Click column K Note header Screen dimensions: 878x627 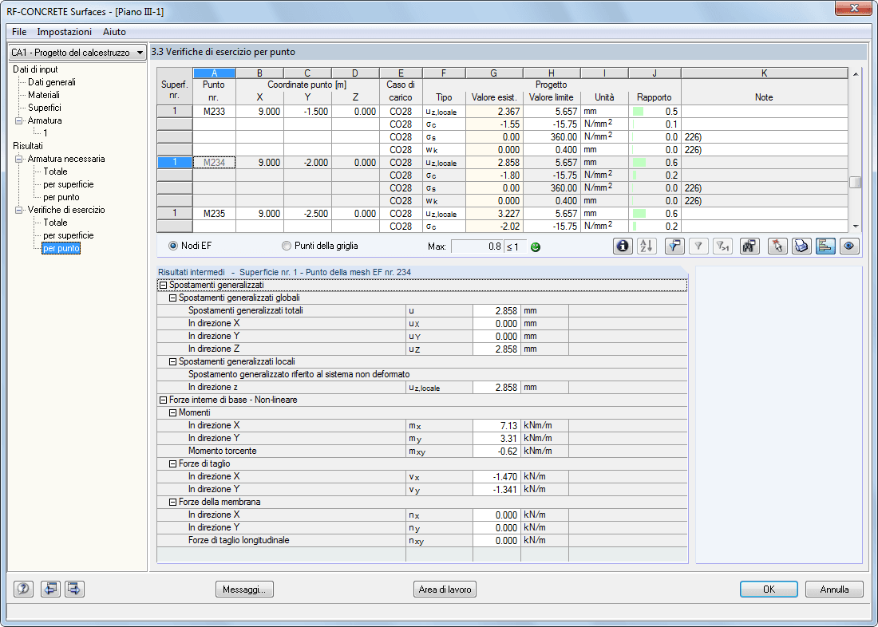[x=764, y=73]
